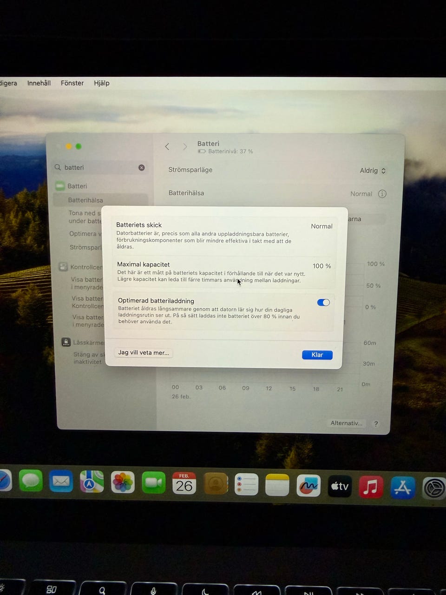Open FaceTime from the Dock
The width and height of the screenshot is (446, 595).
pyautogui.click(x=153, y=483)
